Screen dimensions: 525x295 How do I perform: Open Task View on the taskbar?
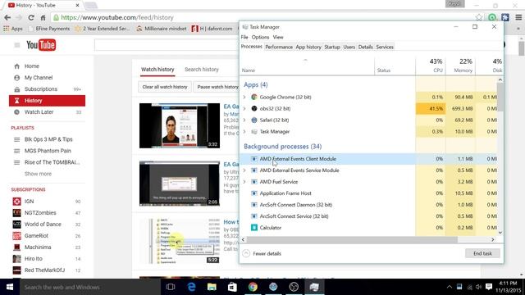coord(171,287)
